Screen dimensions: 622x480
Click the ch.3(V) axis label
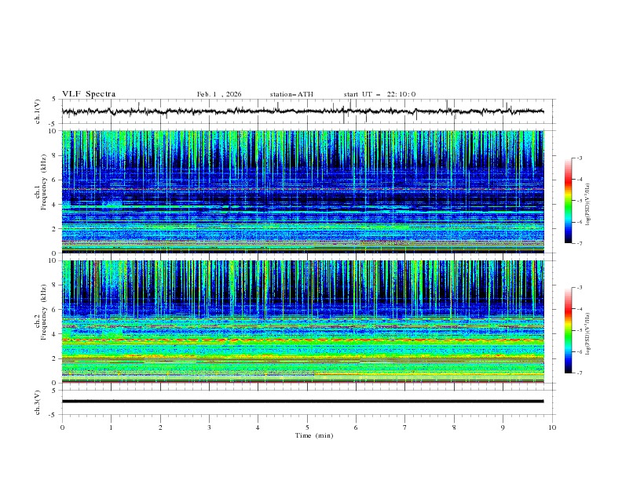pyautogui.click(x=38, y=402)
